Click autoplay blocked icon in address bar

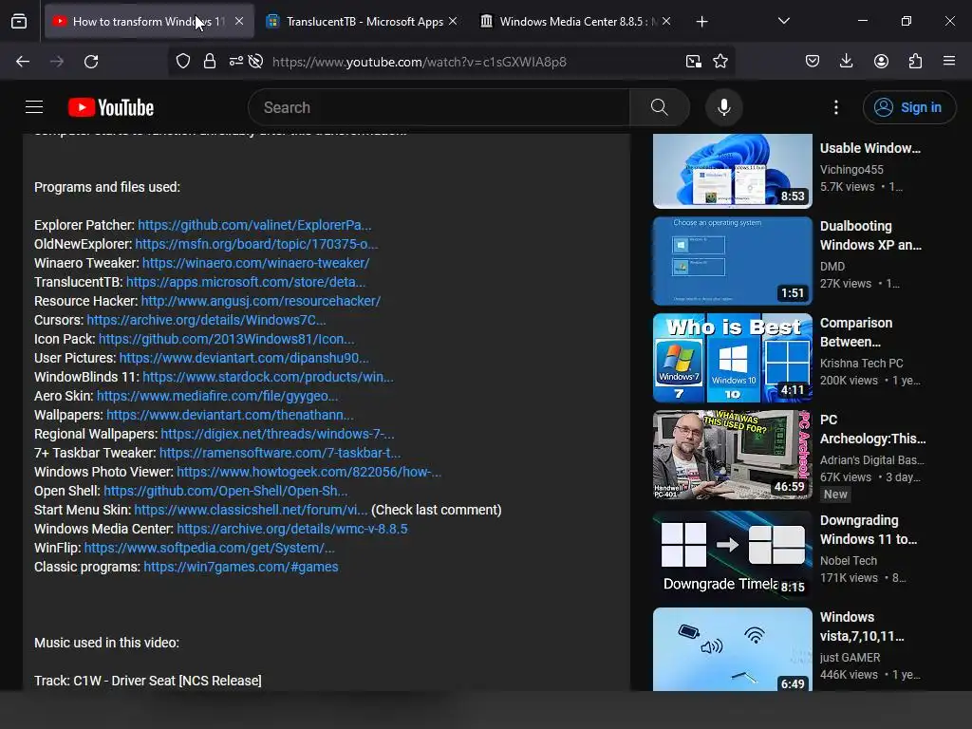click(255, 62)
